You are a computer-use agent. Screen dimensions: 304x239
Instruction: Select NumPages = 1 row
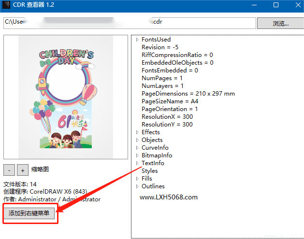click(x=162, y=78)
